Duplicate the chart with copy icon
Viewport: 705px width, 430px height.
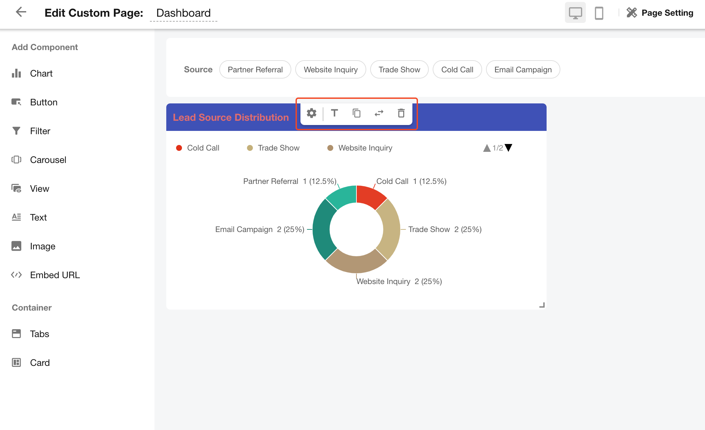coord(356,113)
